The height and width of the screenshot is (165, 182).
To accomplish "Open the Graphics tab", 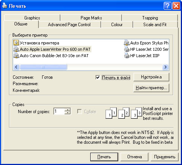I will (x=32, y=18).
